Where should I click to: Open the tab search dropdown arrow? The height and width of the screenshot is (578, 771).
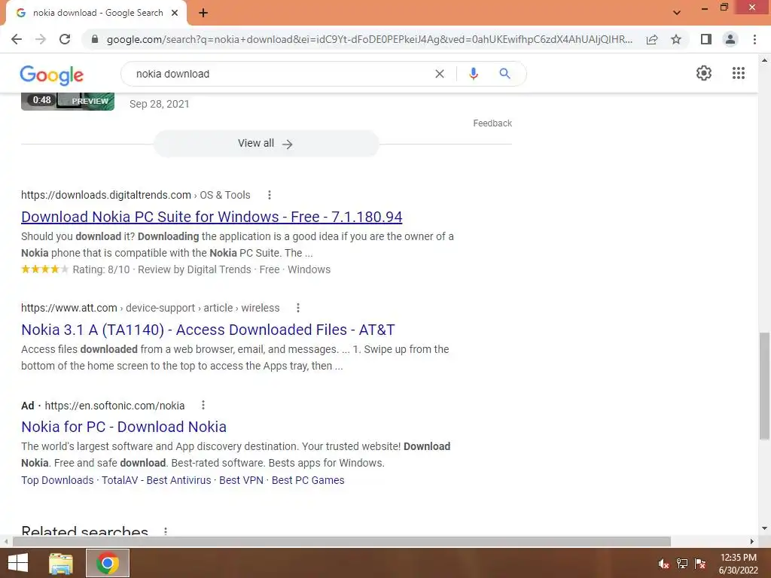pos(677,13)
